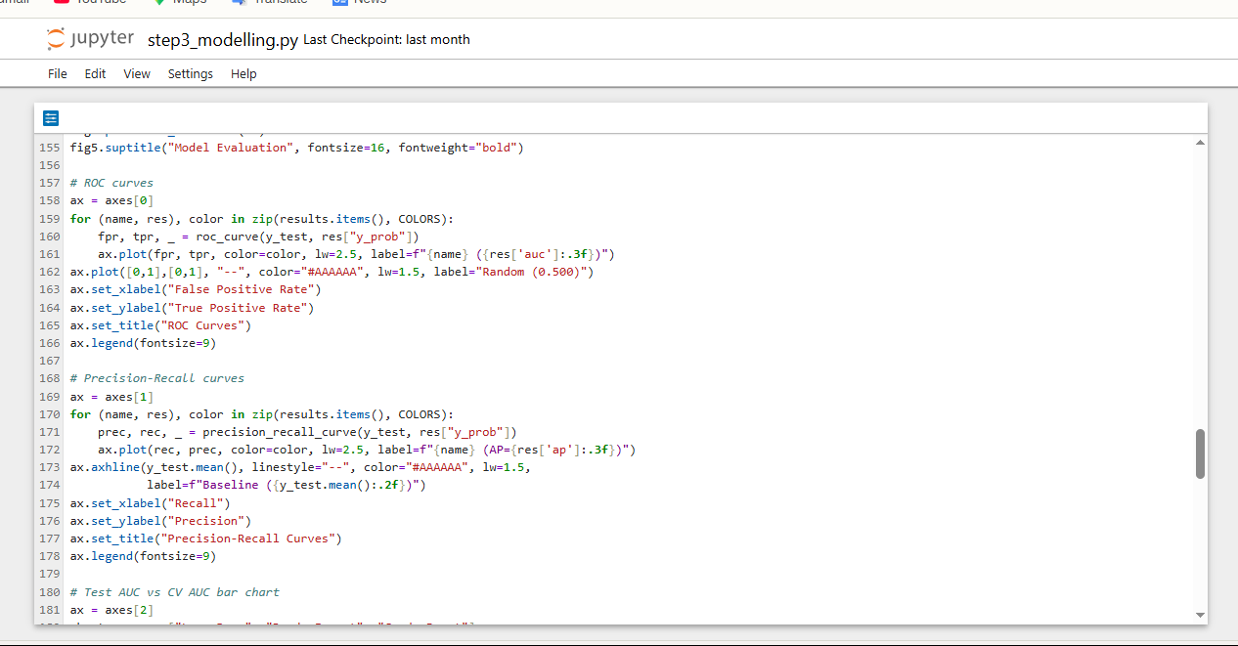Open the File menu
1238x646 pixels.
58,73
